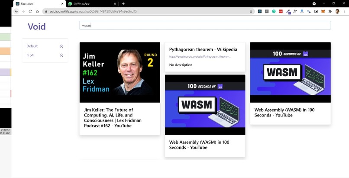Go back with the browser back arrow
Screen dimensions: 349x178
pos(16,11)
